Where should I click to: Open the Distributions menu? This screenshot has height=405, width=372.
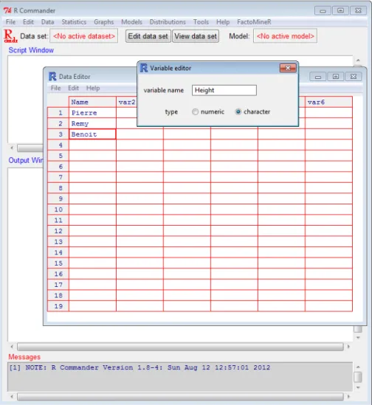[168, 22]
